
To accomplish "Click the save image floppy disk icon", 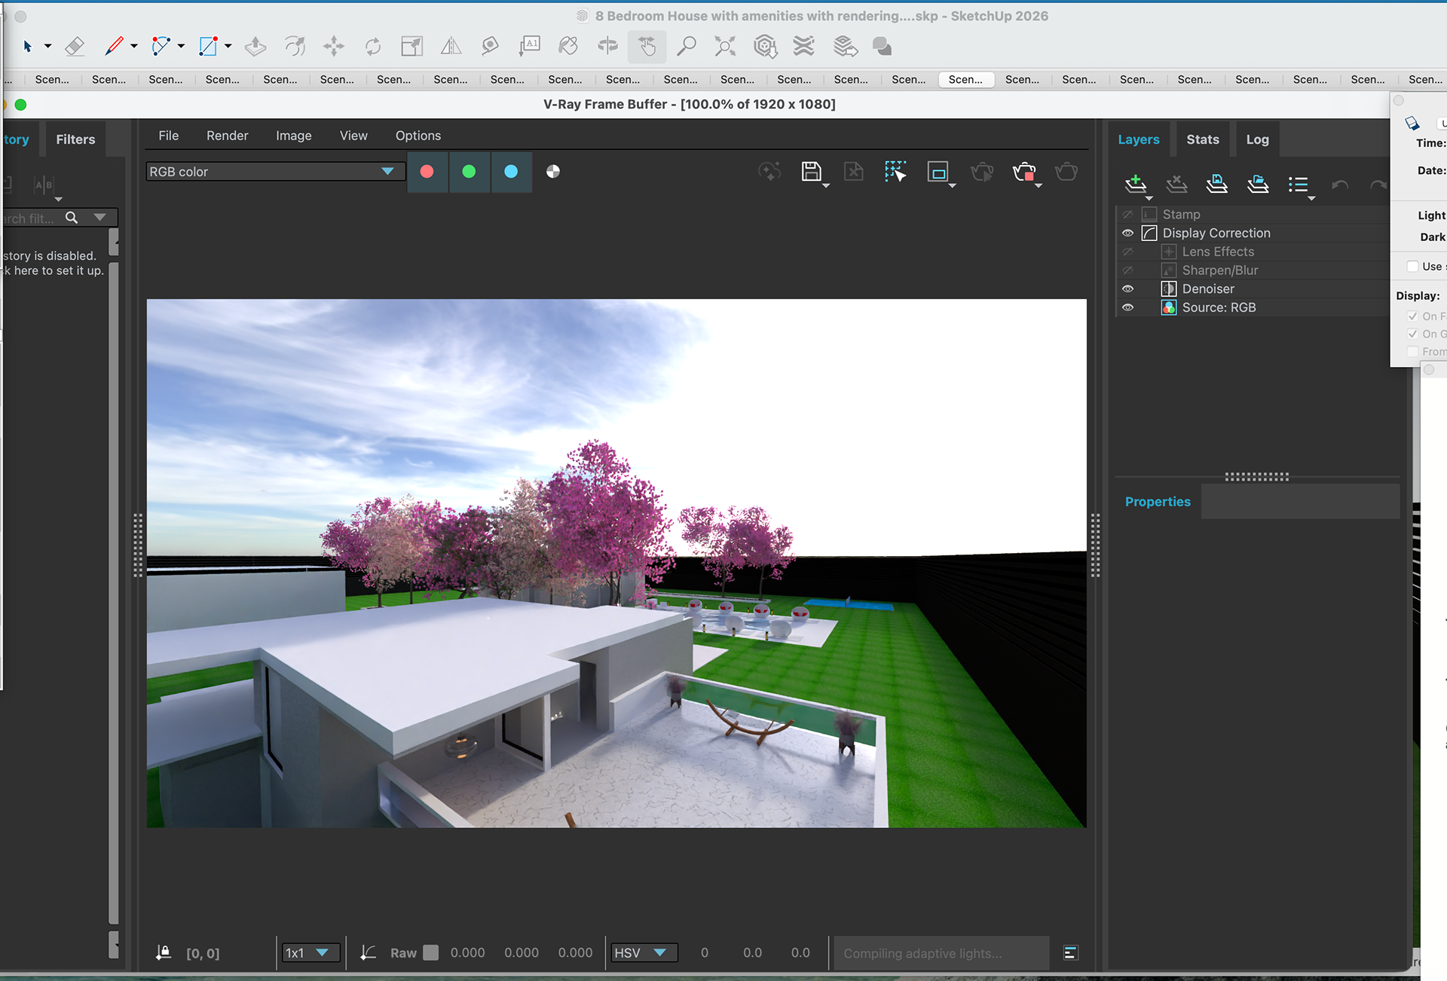I will pos(811,172).
